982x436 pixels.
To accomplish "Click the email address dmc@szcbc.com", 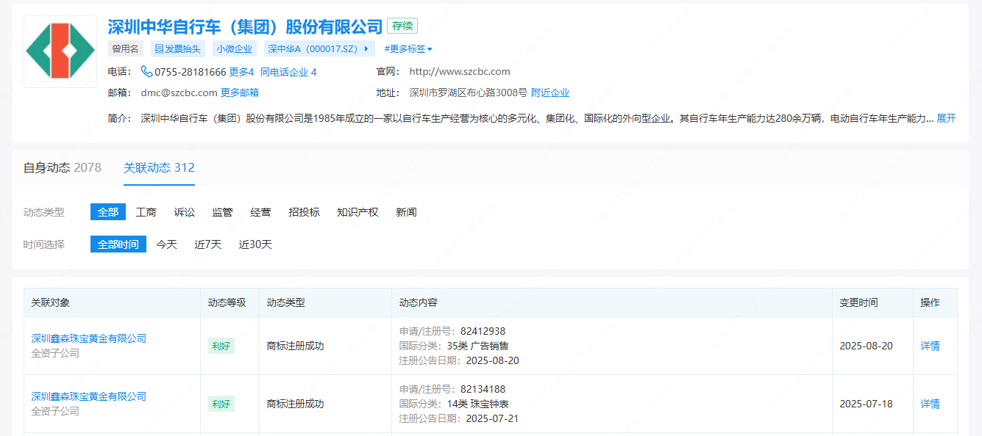I will pos(179,92).
